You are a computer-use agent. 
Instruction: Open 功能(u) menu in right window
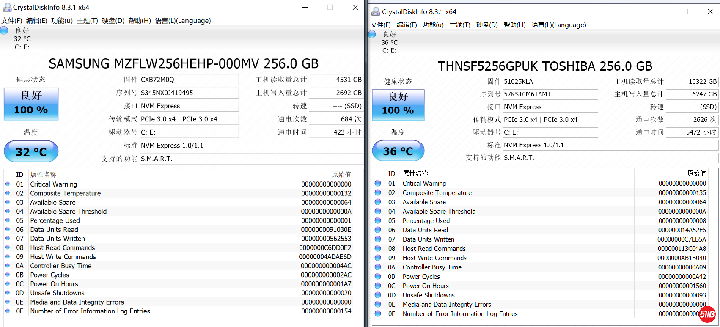[x=433, y=25]
